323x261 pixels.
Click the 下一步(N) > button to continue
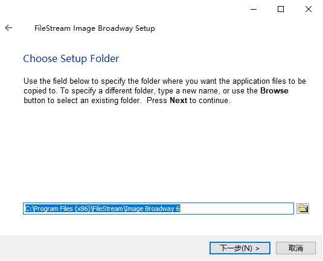tap(240, 248)
